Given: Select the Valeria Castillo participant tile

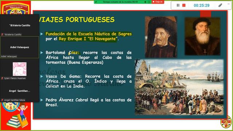Looking at the screenshot, I should 20,25.
